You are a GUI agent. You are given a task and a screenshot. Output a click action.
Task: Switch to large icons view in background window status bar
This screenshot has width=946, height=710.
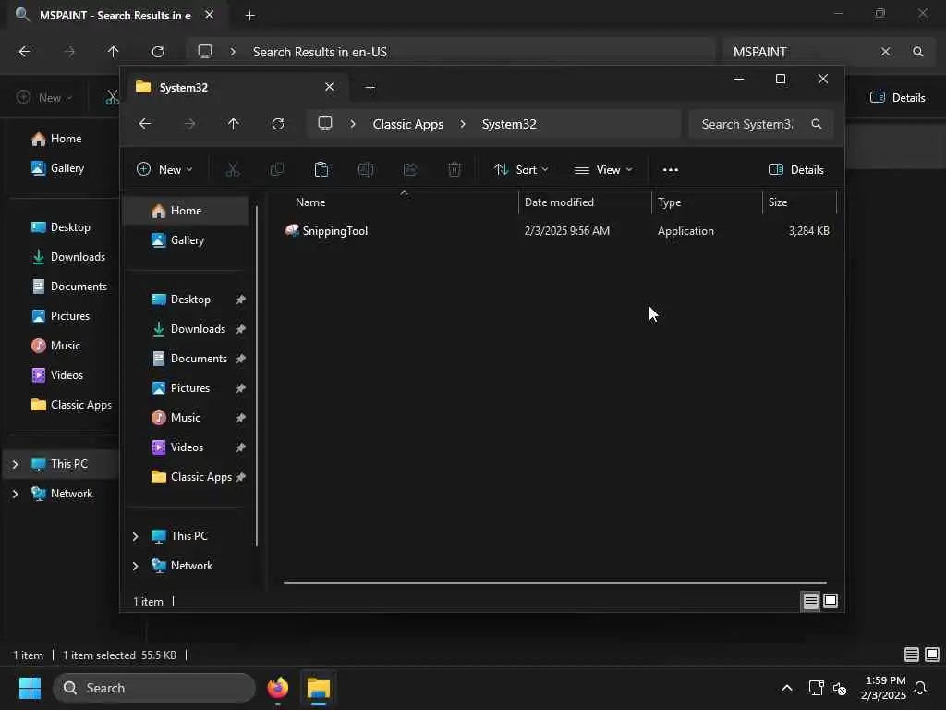point(932,655)
